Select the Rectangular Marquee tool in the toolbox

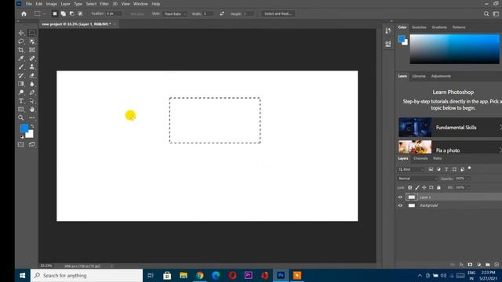[32, 33]
